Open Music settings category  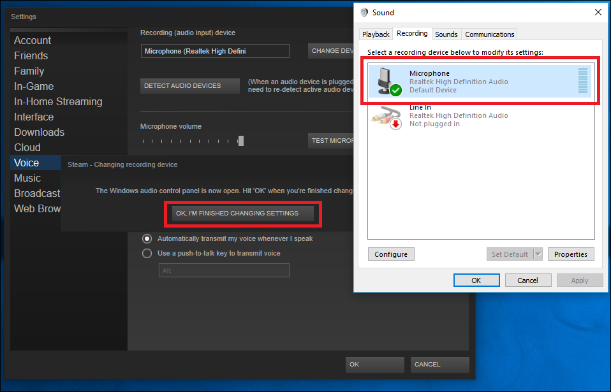(27, 178)
